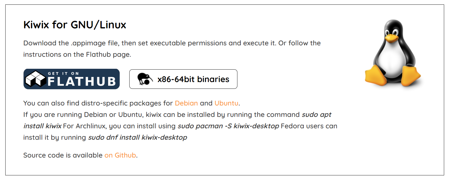Open the 'Get it on Flathub' badge
The width and height of the screenshot is (450, 179).
tap(71, 79)
